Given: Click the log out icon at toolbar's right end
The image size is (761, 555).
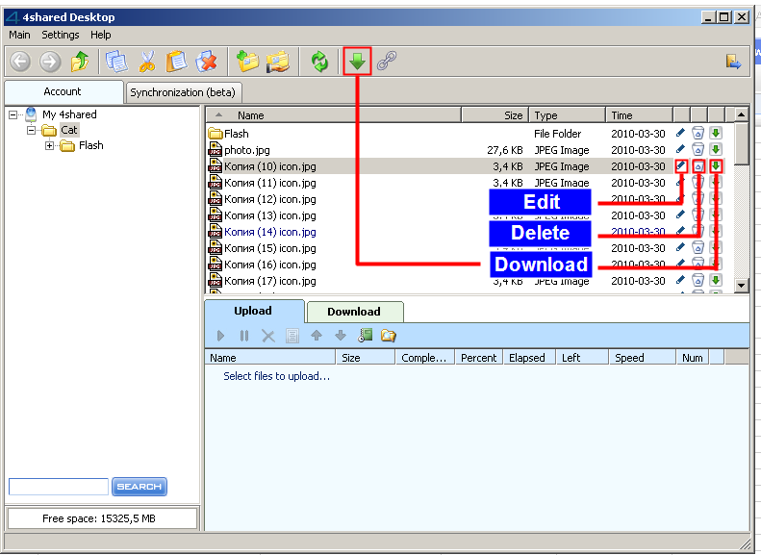Looking at the screenshot, I should 733,62.
